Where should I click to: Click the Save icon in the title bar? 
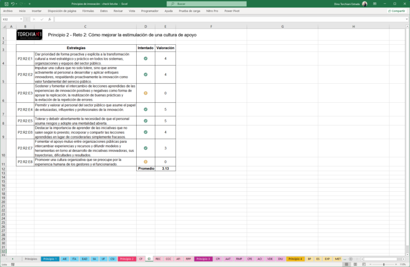(x=6, y=4)
